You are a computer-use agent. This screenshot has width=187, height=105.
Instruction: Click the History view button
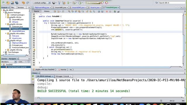[47, 11]
